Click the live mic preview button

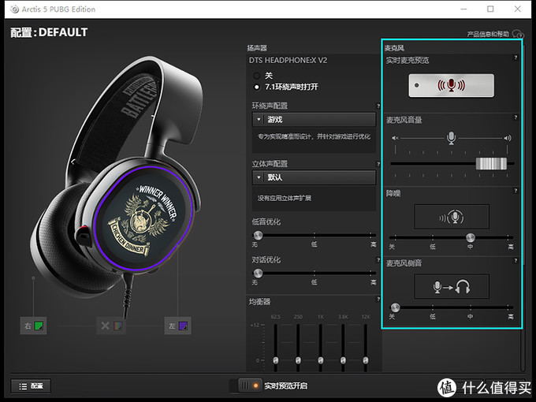[x=451, y=85]
